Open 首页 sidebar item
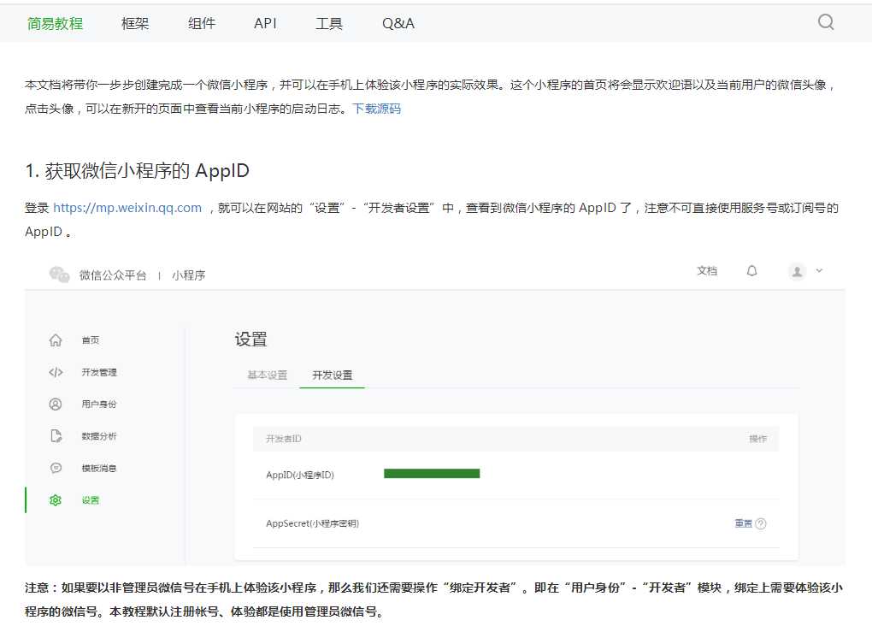Image resolution: width=872 pixels, height=638 pixels. 91,340
